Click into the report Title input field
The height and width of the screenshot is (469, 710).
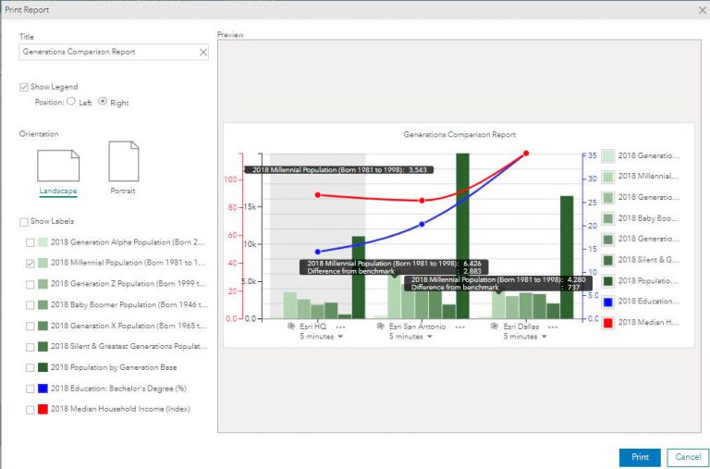109,52
